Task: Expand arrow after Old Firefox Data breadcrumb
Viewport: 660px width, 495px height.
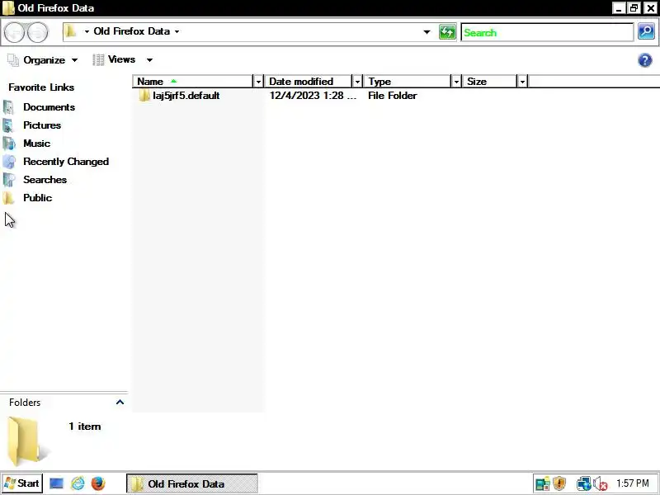Action: coord(177,31)
